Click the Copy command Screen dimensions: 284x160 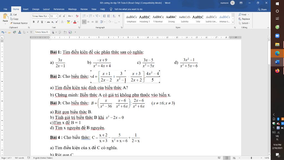click(x=14, y=19)
